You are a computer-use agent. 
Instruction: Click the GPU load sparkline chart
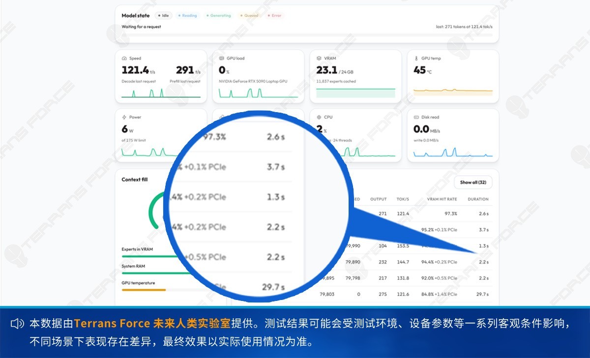[258, 93]
